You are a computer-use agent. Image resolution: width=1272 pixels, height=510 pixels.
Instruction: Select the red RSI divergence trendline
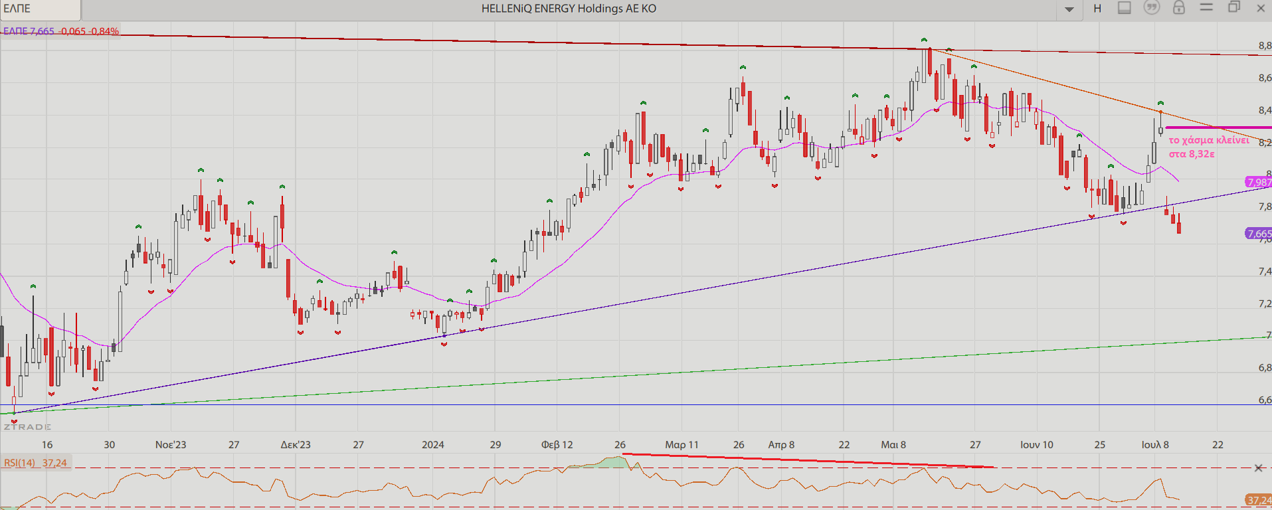807,461
